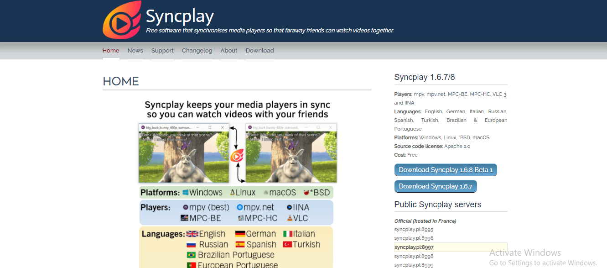This screenshot has width=607, height=268.
Task: Click the MPC-BE player icon
Action: (x=185, y=218)
